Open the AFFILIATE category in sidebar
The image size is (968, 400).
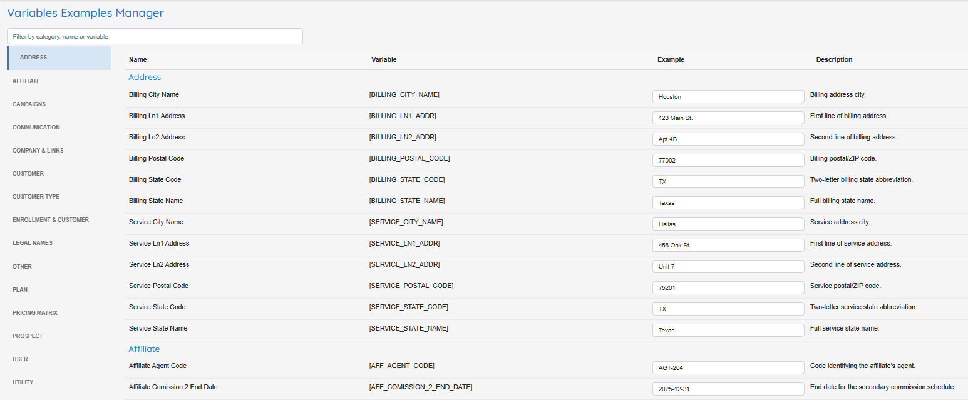pyautogui.click(x=26, y=81)
